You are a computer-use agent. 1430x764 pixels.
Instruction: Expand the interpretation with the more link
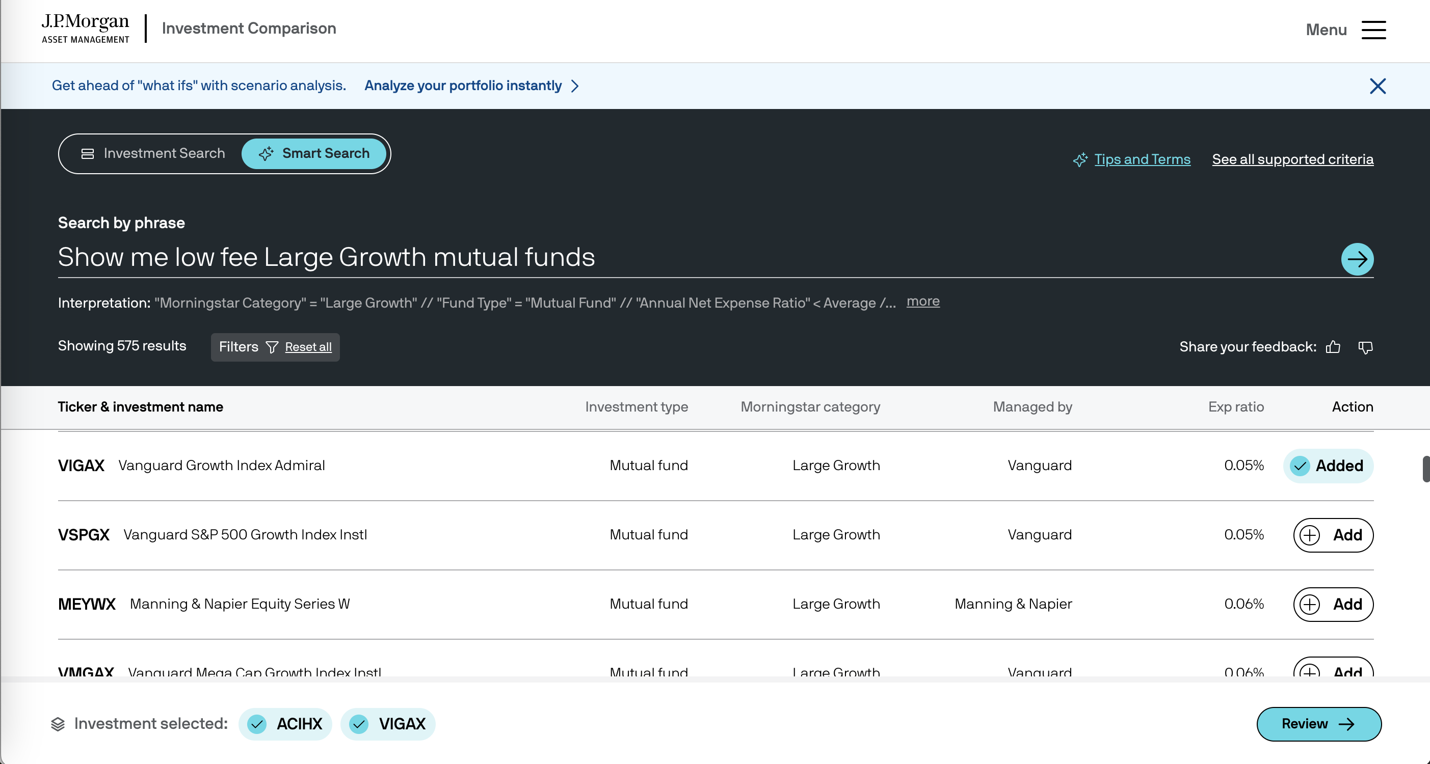pos(922,302)
